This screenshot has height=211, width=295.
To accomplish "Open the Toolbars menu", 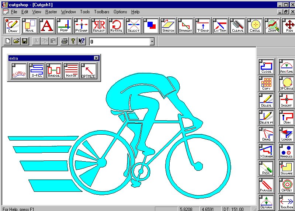I will [x=101, y=12].
